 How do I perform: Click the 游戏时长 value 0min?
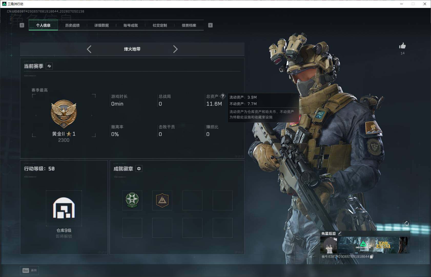(117, 104)
